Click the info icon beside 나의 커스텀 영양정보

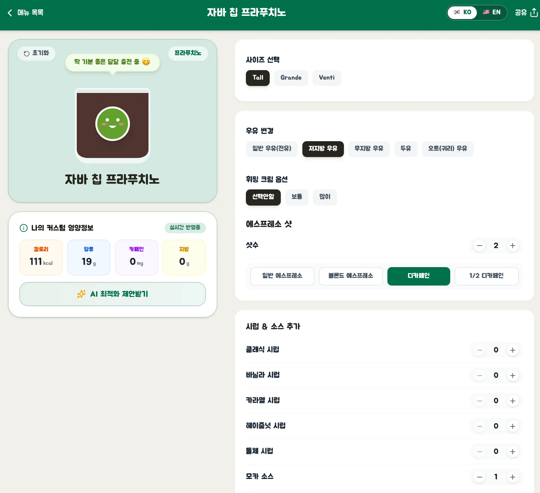coord(24,228)
